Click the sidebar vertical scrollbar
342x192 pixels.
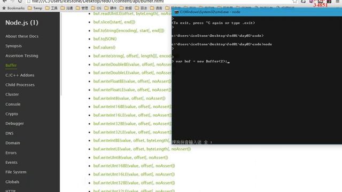coord(61,53)
